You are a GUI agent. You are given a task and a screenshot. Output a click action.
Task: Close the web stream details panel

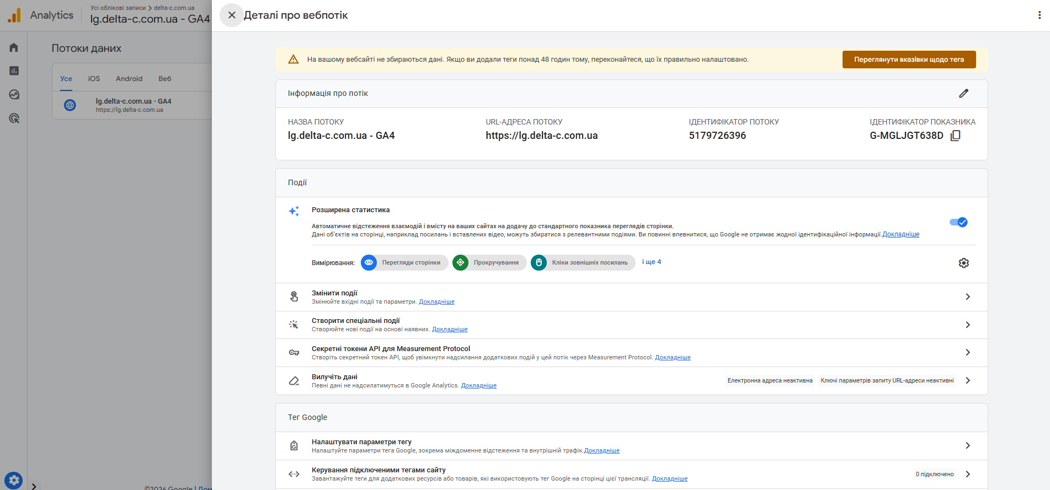coord(232,15)
